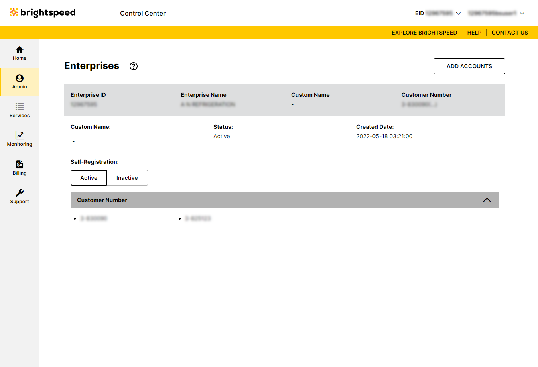
Task: Click the ADD ACCOUNTS button
Action: [x=469, y=66]
